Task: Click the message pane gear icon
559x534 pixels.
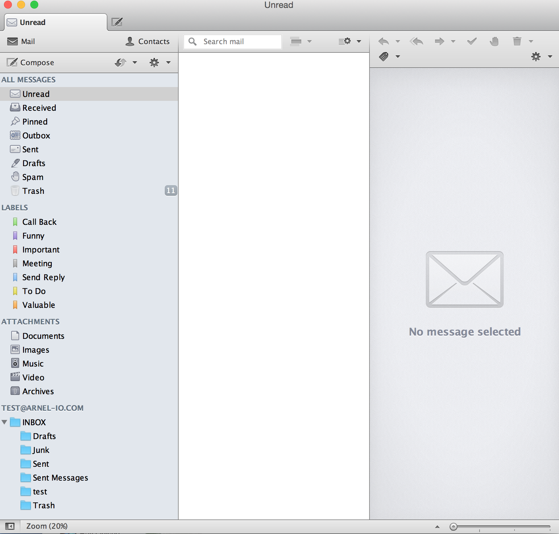Action: point(536,57)
